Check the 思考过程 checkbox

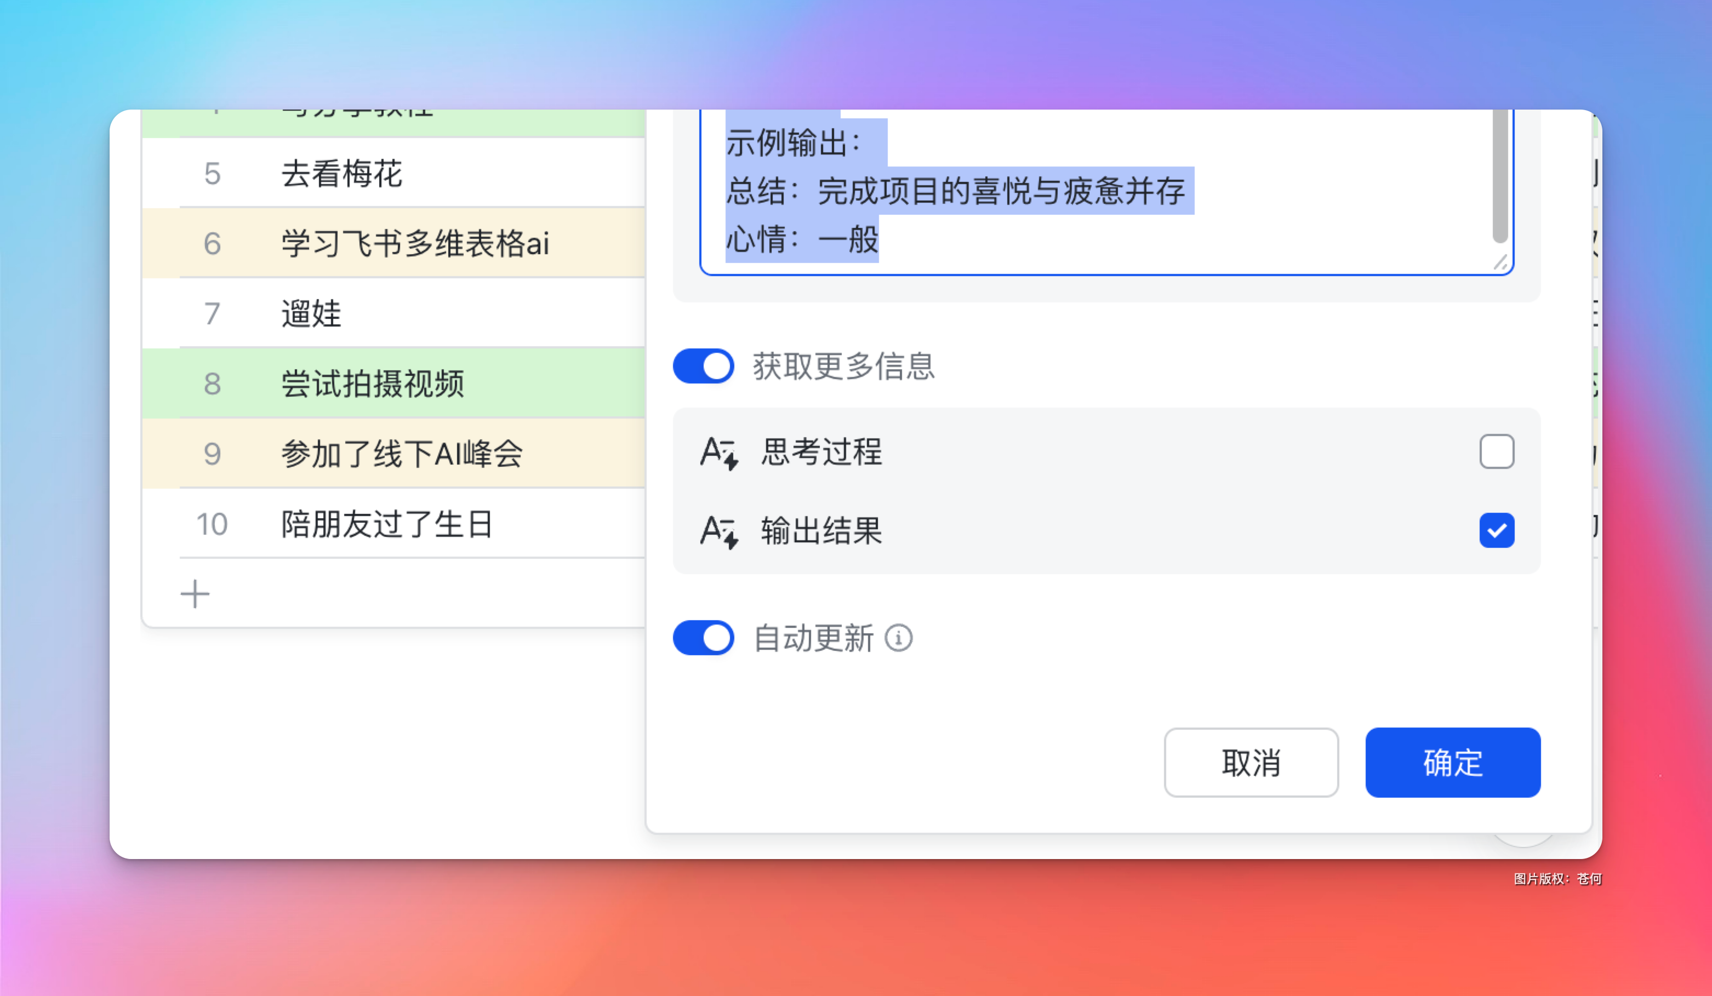coord(1497,451)
